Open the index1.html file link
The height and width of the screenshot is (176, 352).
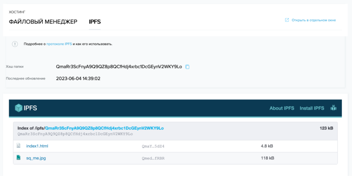coord(37,146)
